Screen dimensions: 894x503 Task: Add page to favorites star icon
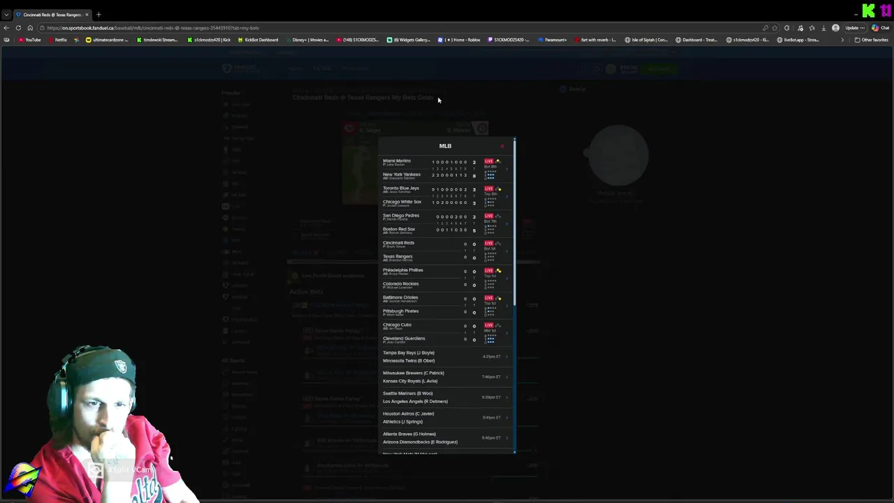[775, 28]
